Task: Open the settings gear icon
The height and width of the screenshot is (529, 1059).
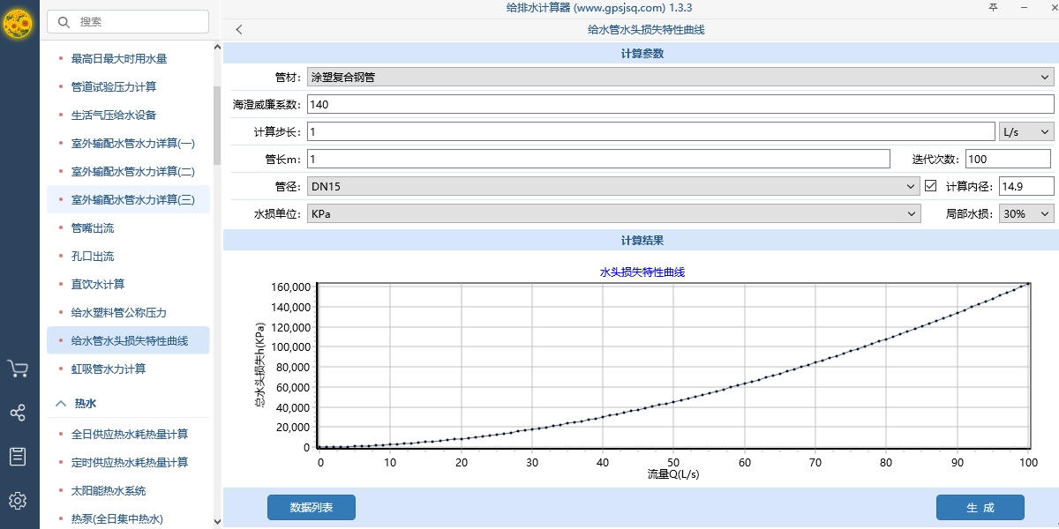Action: point(19,500)
